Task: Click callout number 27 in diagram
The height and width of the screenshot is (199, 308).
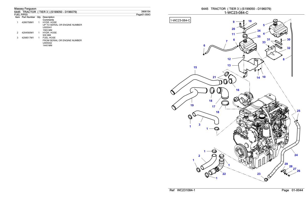Action: pyautogui.click(x=295, y=169)
